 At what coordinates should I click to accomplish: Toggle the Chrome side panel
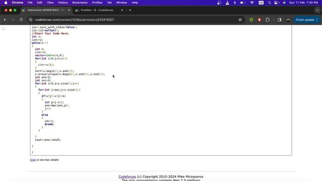[x=279, y=20]
